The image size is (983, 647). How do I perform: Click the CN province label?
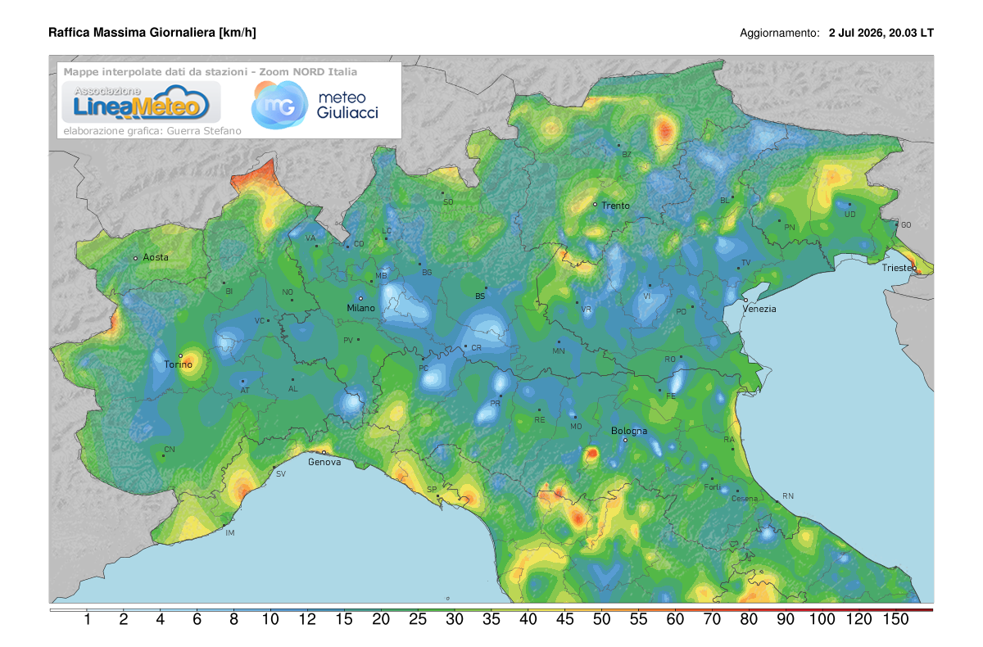click(170, 450)
